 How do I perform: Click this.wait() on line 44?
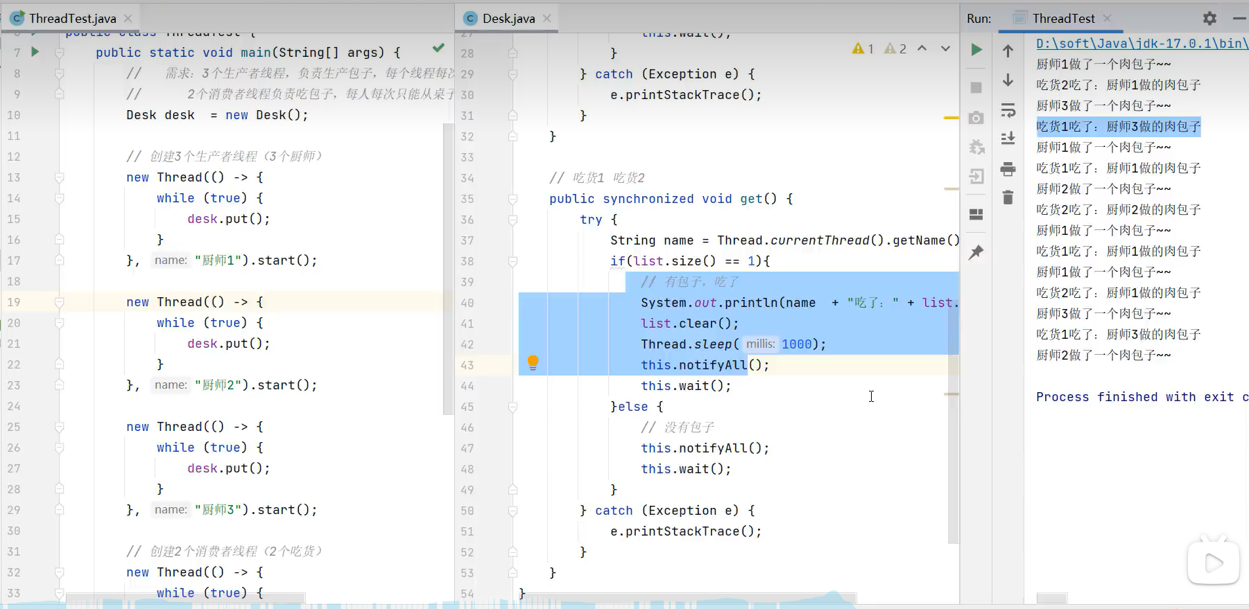click(x=686, y=386)
